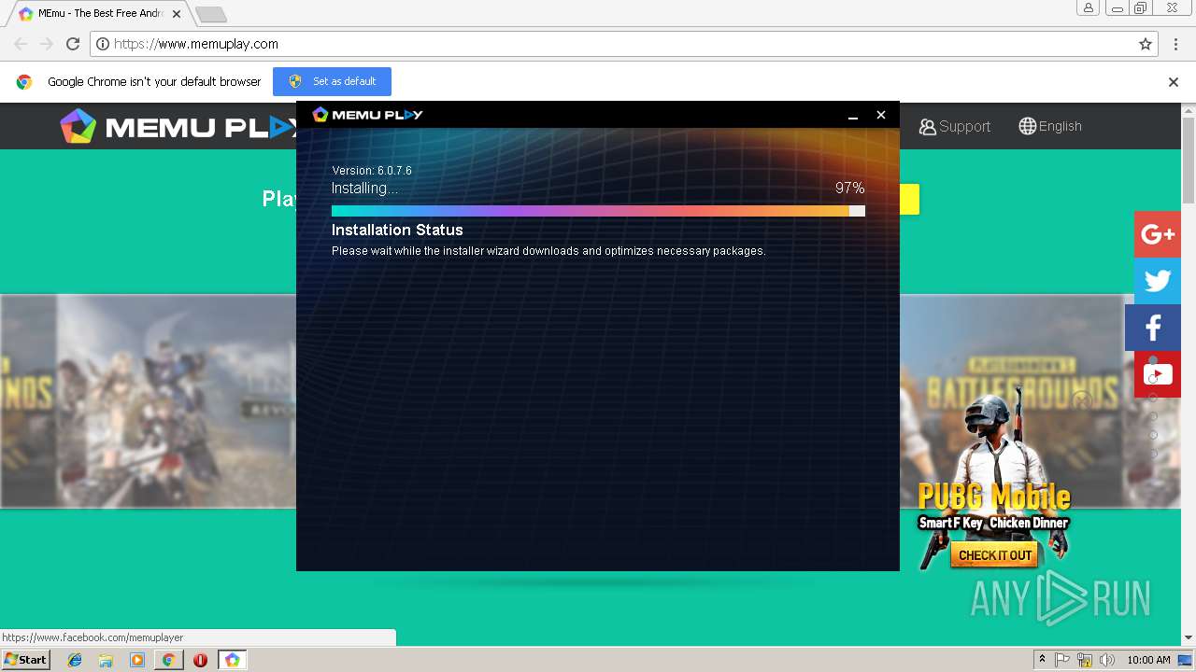Click the 97% progress value
Screen dimensions: 1196x672
[849, 188]
